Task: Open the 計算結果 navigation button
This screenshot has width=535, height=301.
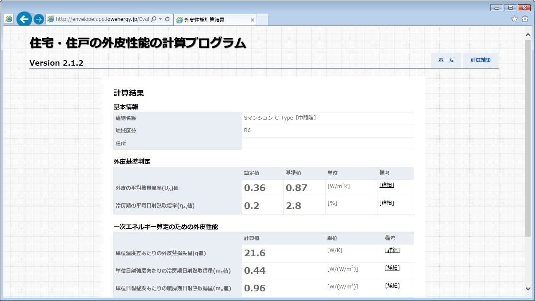Action: (x=481, y=60)
